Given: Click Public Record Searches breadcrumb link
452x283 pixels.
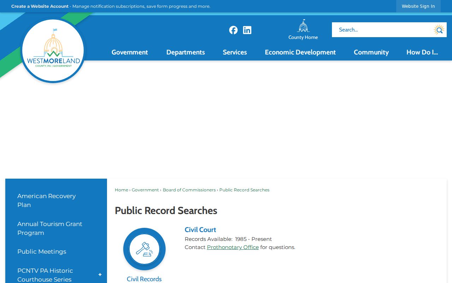Looking at the screenshot, I should (x=244, y=190).
